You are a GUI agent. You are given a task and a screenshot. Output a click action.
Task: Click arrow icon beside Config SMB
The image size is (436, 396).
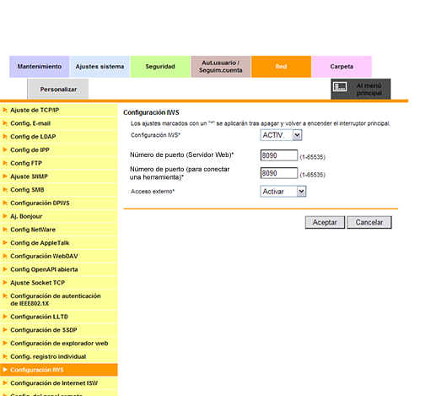(5, 189)
